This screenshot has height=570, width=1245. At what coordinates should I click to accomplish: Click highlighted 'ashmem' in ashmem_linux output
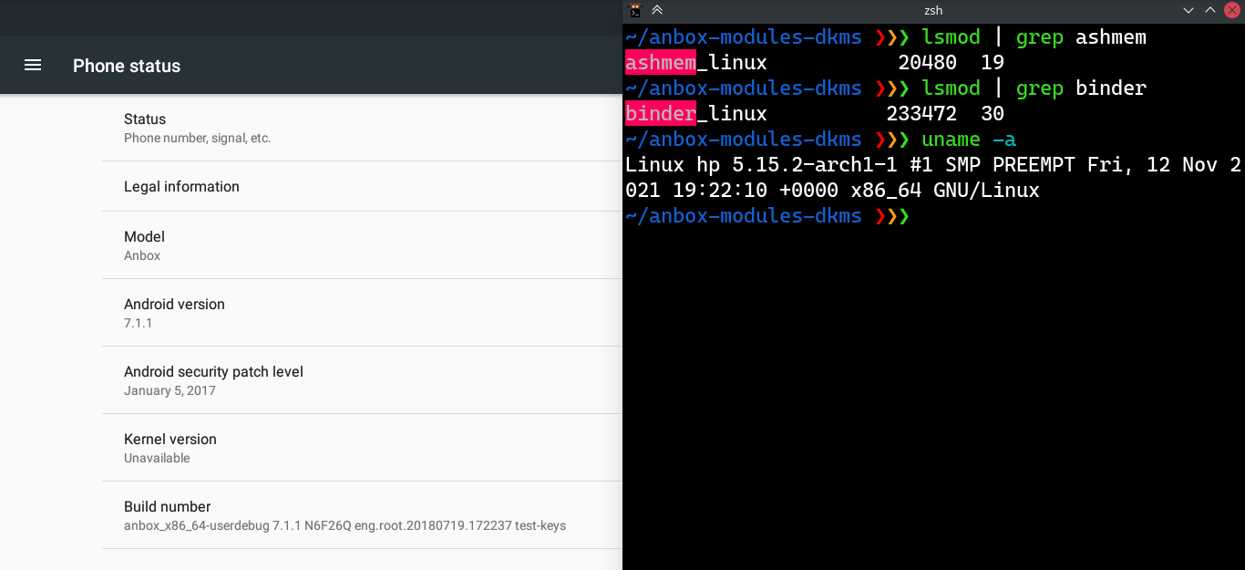coord(661,63)
